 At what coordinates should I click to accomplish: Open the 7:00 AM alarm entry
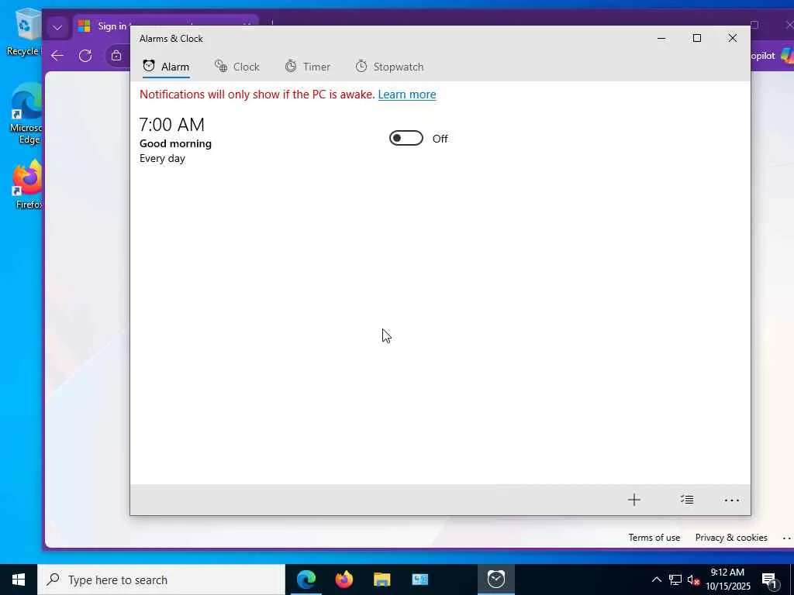[294, 140]
